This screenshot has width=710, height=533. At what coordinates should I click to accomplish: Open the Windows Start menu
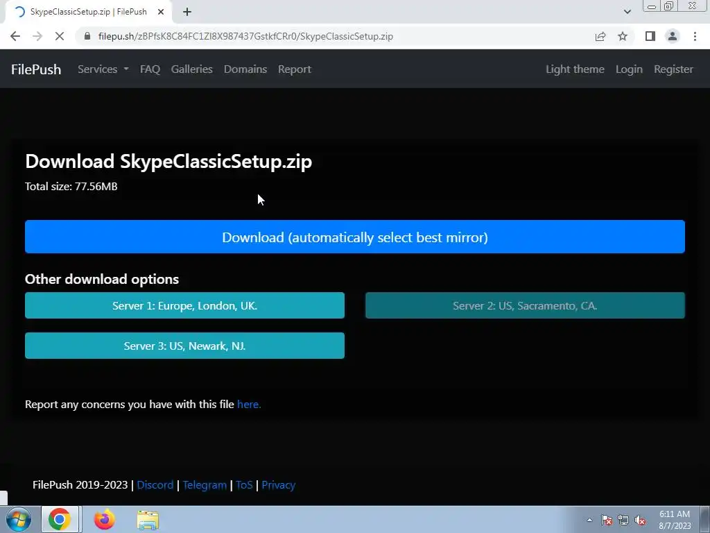[x=19, y=519]
